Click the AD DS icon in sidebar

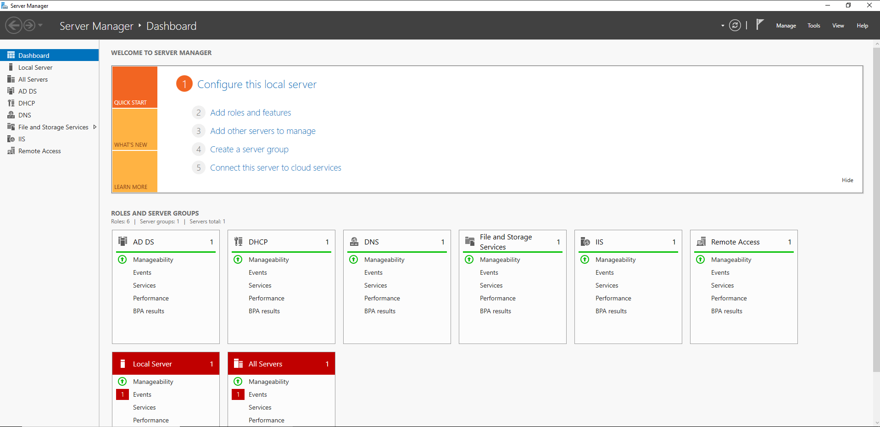[11, 91]
